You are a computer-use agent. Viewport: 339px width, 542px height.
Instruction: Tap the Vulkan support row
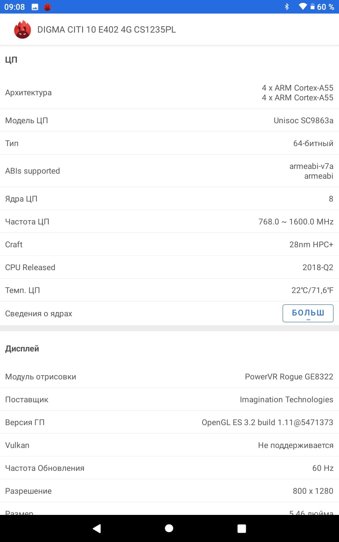pos(169,445)
